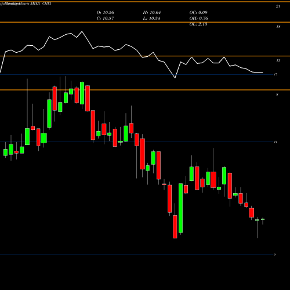
Task: Click the AMEX CHIX chart title
Action: point(41,3)
